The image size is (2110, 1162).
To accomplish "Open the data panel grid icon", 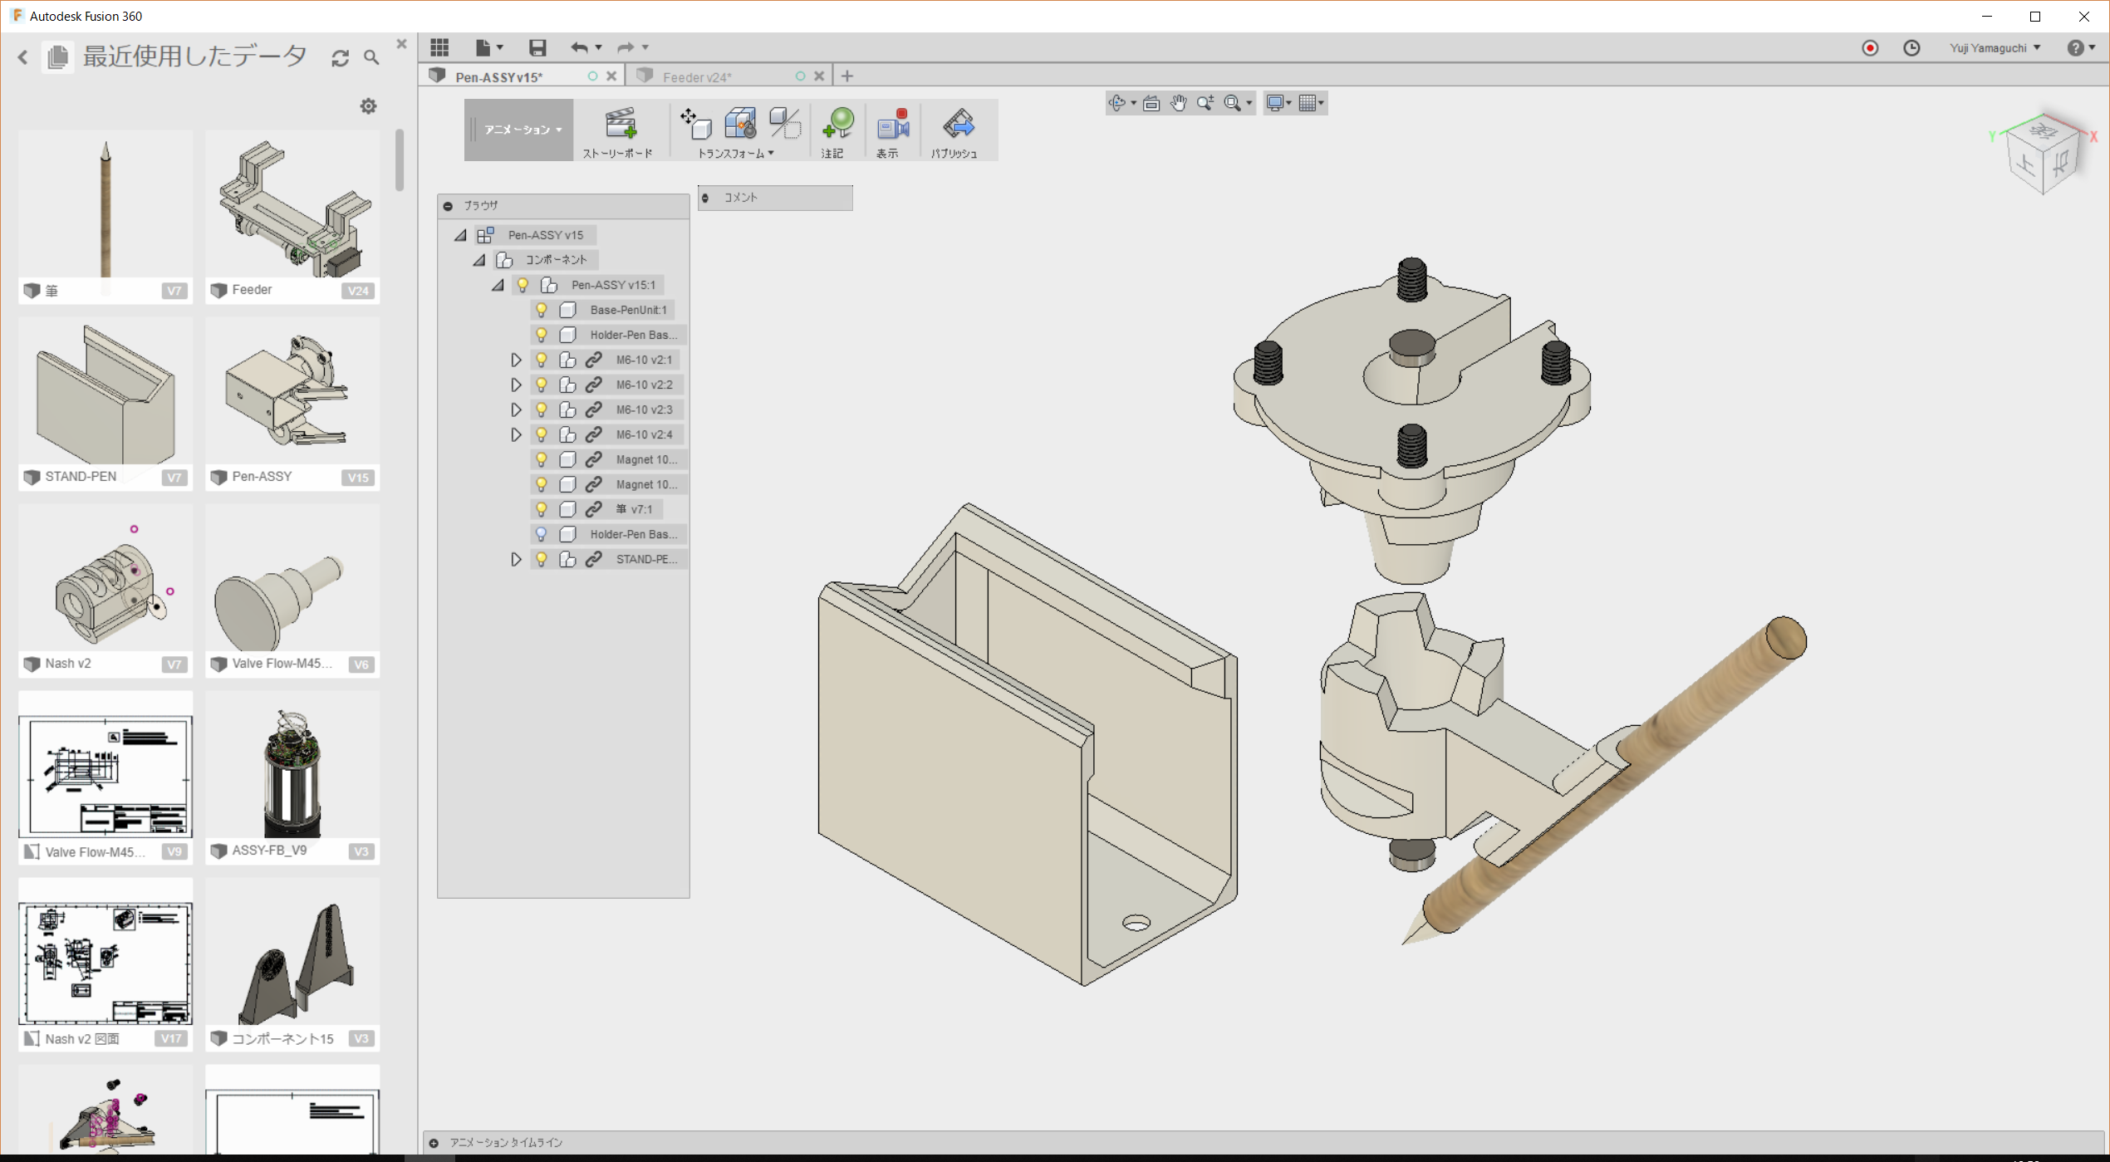I will pyautogui.click(x=439, y=47).
